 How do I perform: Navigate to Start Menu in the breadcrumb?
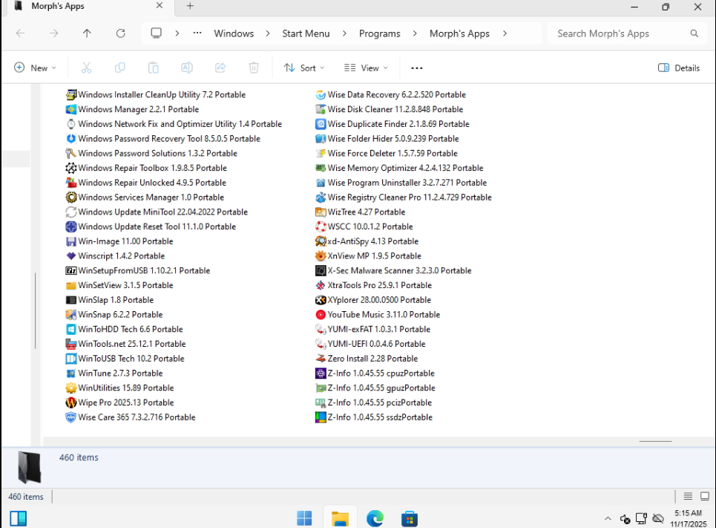(306, 33)
